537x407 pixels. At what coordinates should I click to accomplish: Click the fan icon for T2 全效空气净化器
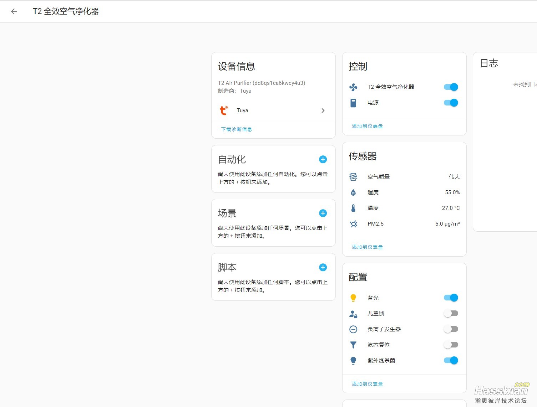[x=353, y=87]
